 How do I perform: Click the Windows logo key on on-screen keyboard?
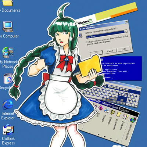[x=108, y=100]
